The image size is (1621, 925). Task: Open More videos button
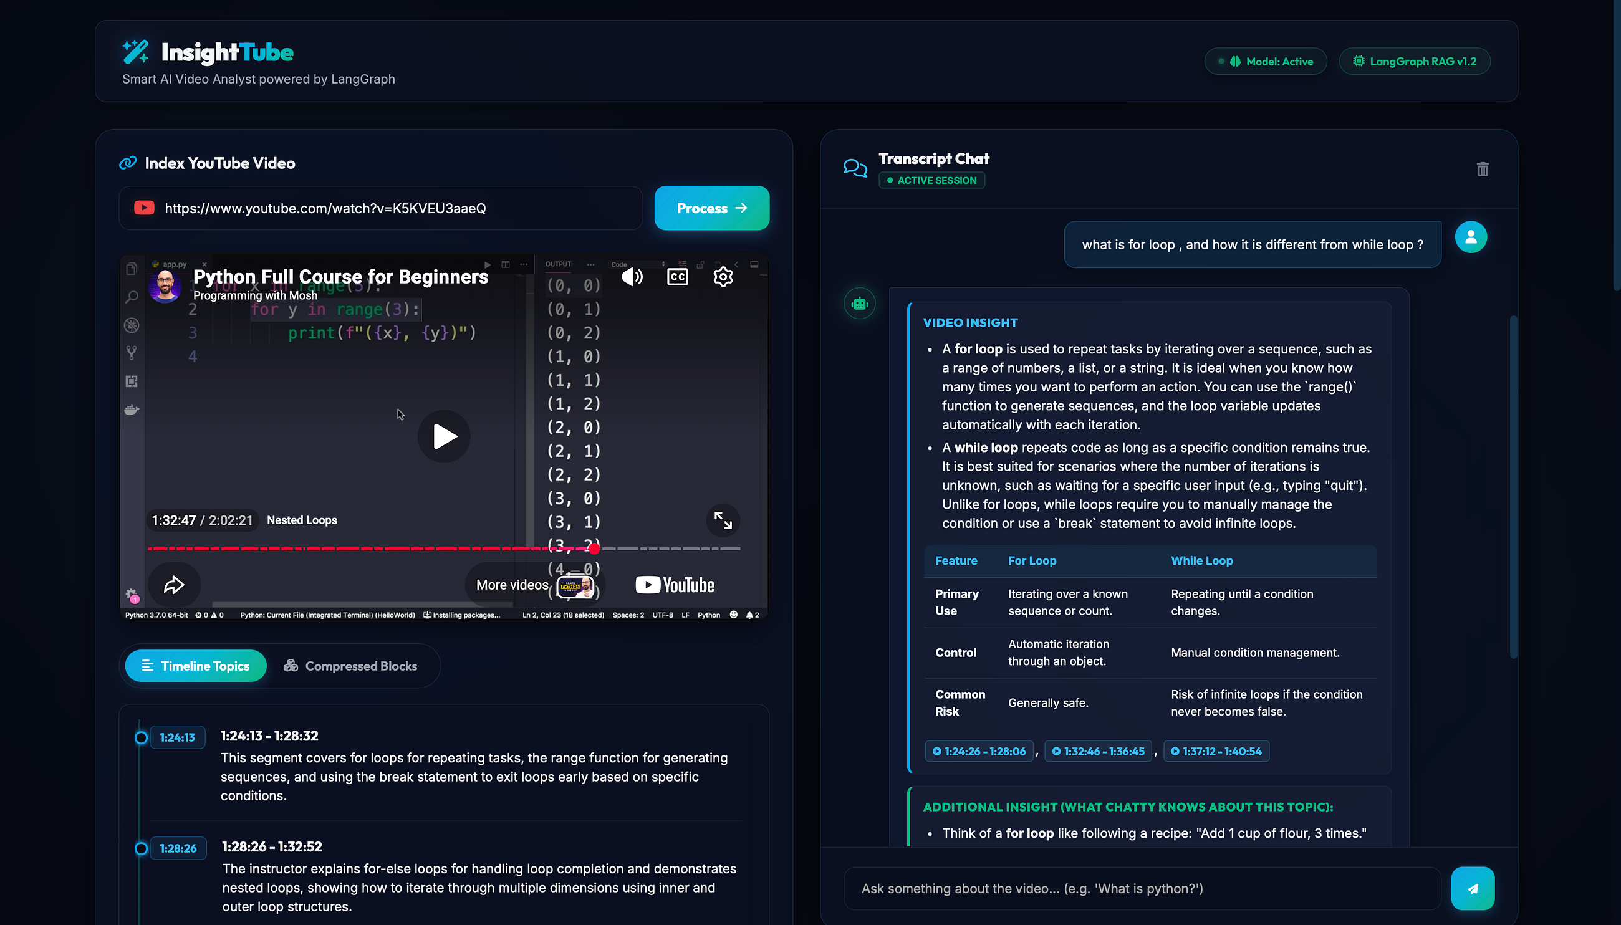click(x=535, y=585)
